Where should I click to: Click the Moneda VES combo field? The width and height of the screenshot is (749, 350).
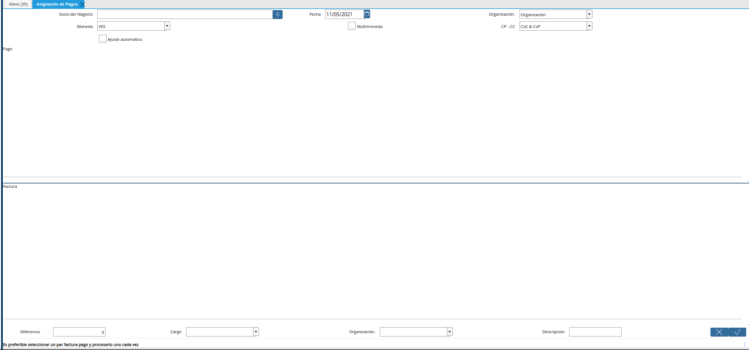pos(131,26)
